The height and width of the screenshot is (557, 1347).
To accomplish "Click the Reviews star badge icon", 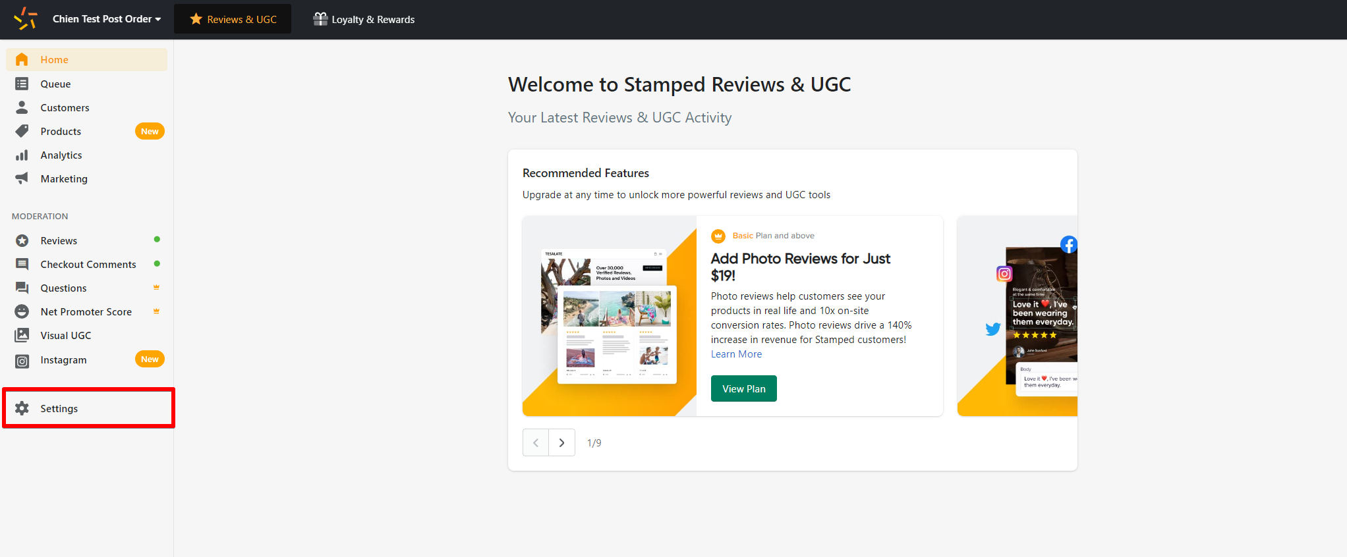I will 22,240.
